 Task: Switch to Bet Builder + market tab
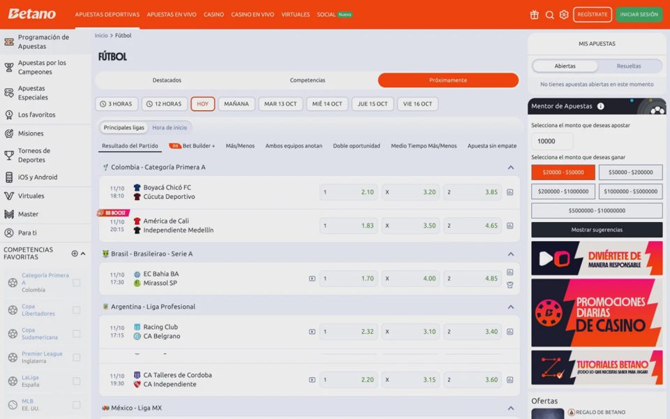[x=193, y=146]
